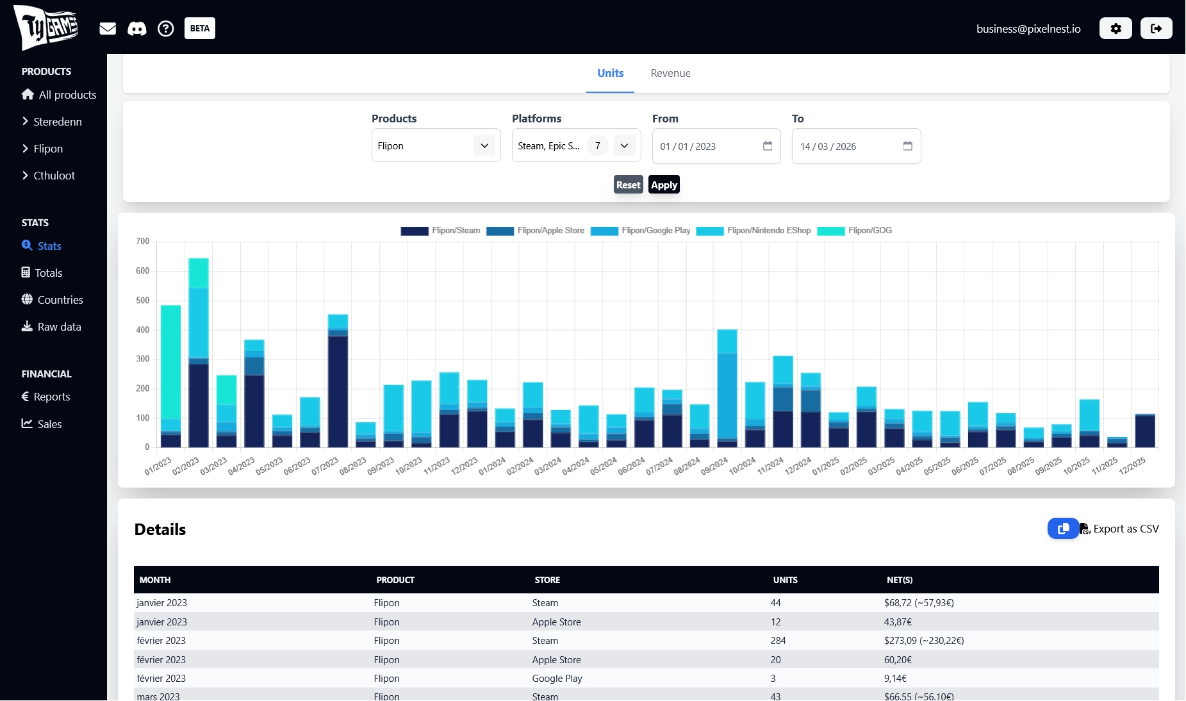Open calendar picker in To field
Viewport: 1186px width, 701px height.
point(907,146)
